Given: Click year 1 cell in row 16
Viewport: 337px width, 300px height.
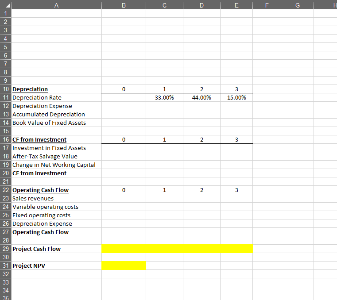Looking at the screenshot, I should click(164, 139).
